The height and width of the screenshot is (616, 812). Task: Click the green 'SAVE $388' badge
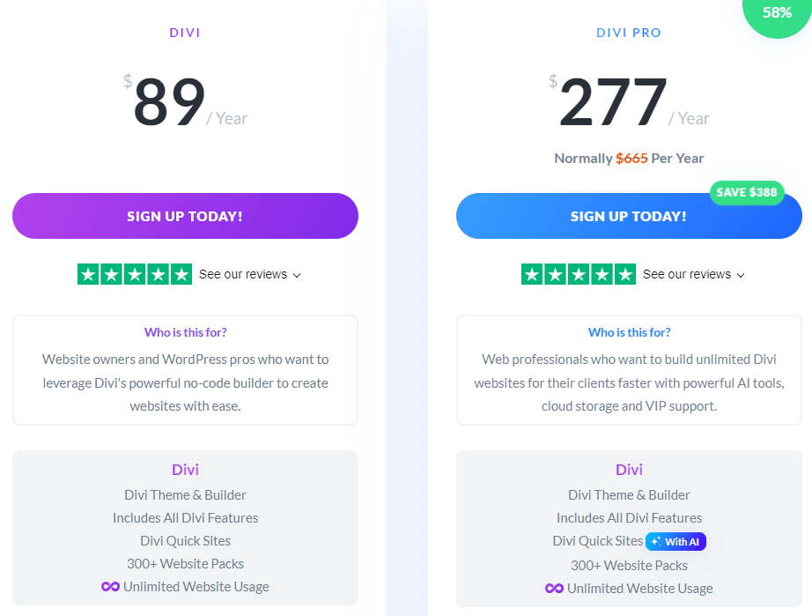747,192
